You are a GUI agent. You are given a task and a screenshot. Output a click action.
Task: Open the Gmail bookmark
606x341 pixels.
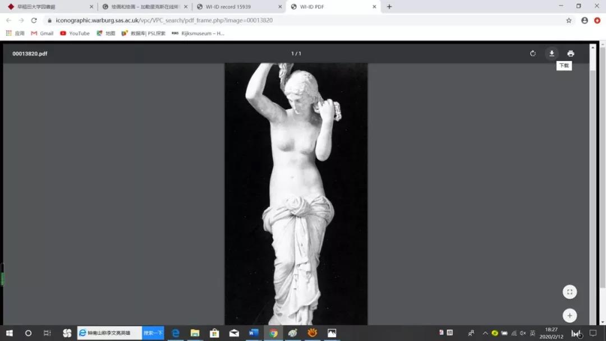[42, 33]
